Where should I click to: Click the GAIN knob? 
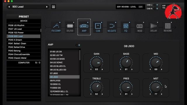pyautogui.click(x=96, y=63)
